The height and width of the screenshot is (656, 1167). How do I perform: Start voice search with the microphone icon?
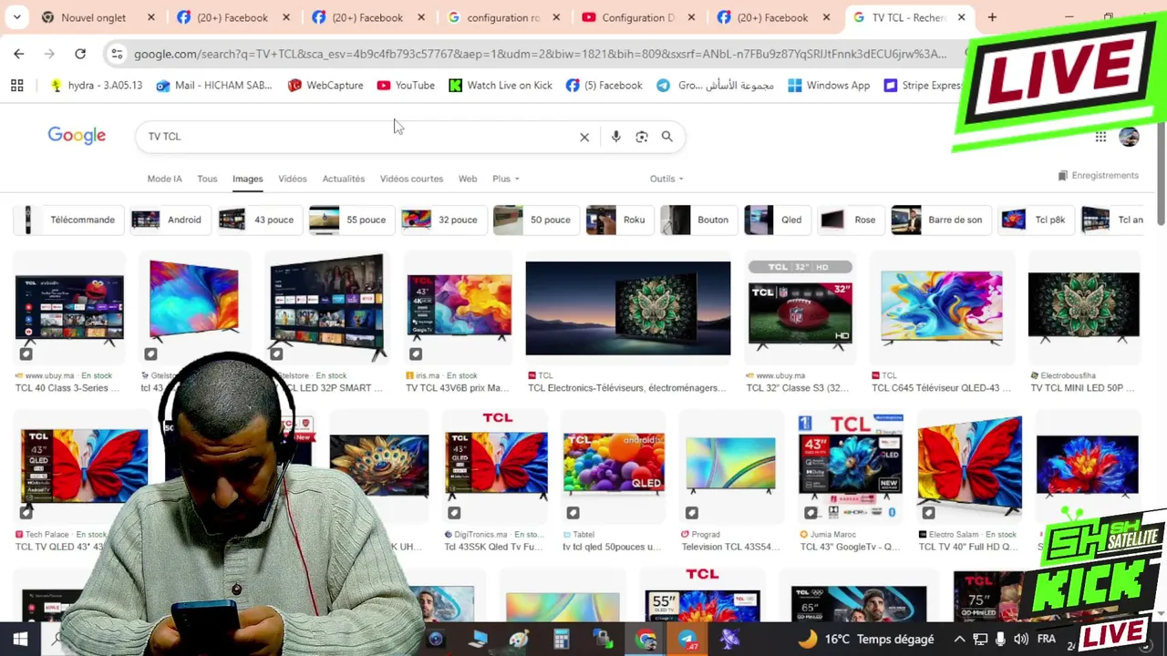coord(616,137)
